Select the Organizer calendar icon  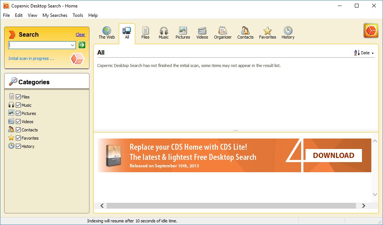223,31
